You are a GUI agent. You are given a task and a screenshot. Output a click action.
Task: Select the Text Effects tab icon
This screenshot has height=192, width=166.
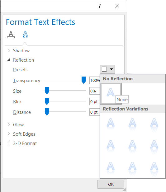point(25,35)
